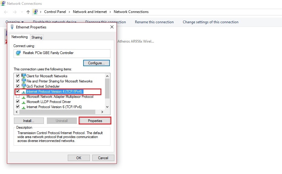The image size is (282, 174).
Task: Click Change settings of this connection
Action: [211, 22]
